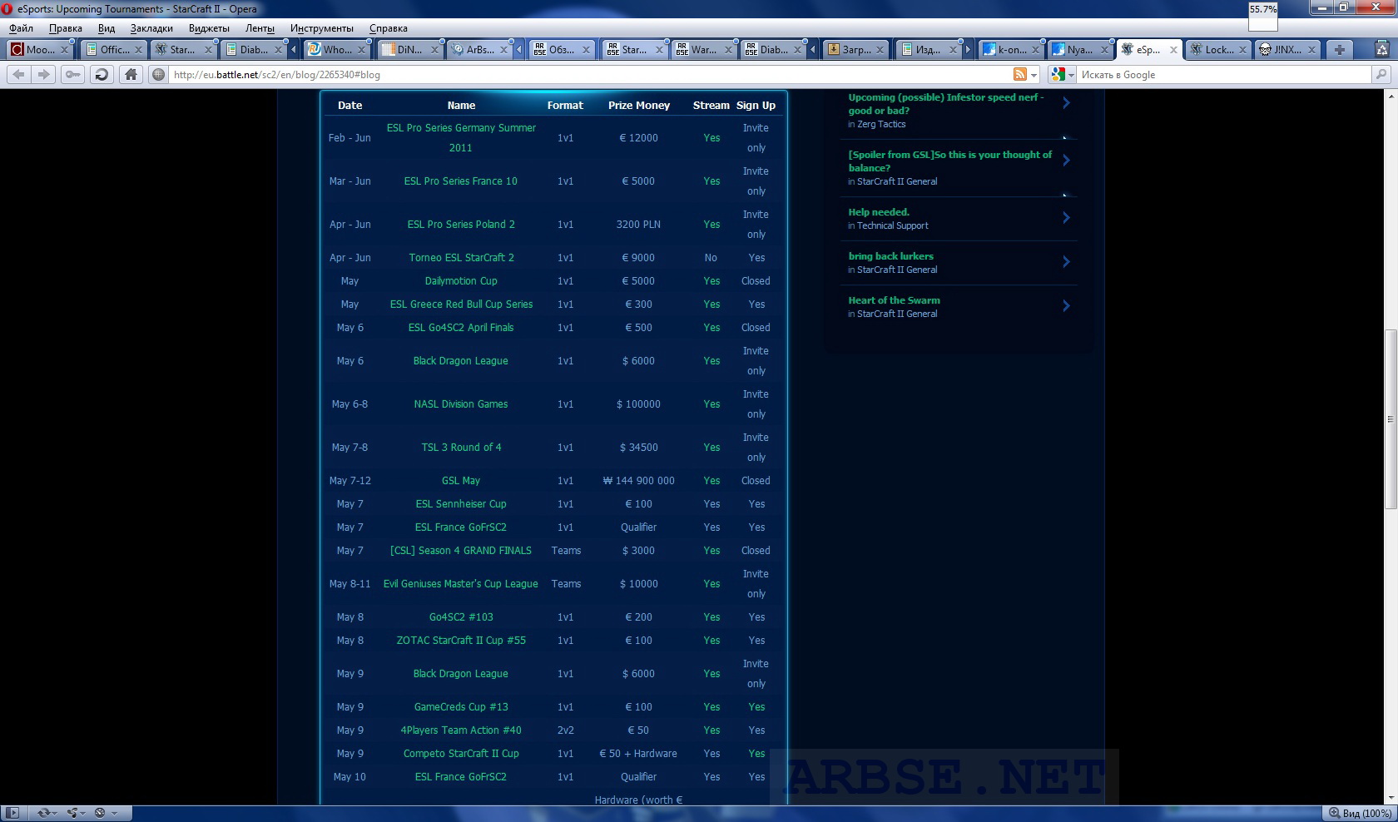Open closed tabs trash icon
This screenshot has height=822, width=1398.
point(1383,50)
